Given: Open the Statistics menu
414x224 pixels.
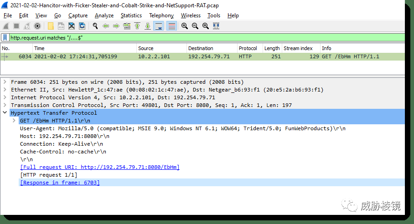Looking at the screenshot, I should (x=131, y=15).
